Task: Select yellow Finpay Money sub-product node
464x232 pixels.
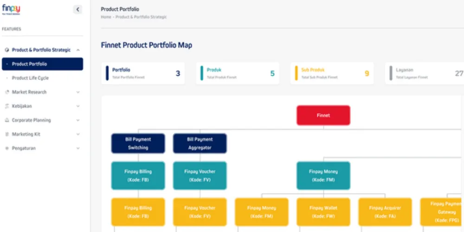Action: pyautogui.click(x=262, y=212)
